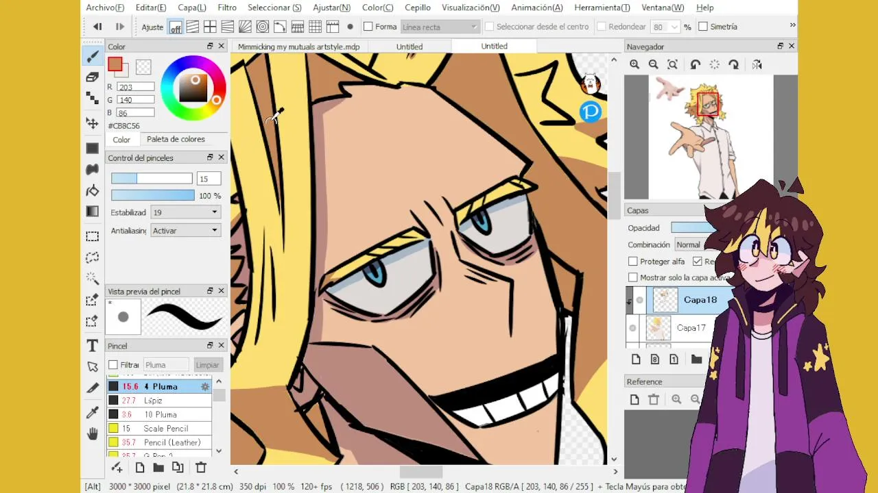
Task: Open the Redondear percentage dropdown
Action: pyautogui.click(x=674, y=27)
